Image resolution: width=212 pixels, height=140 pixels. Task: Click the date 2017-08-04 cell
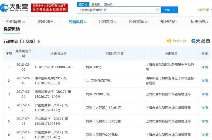tap(24, 94)
